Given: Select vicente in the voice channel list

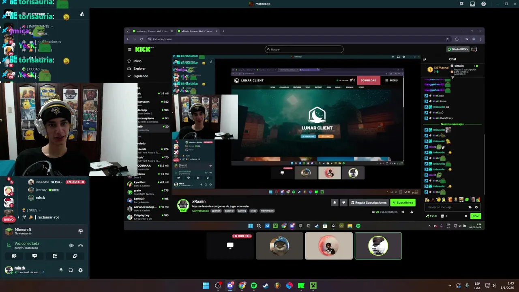Looking at the screenshot, I should 43,182.
